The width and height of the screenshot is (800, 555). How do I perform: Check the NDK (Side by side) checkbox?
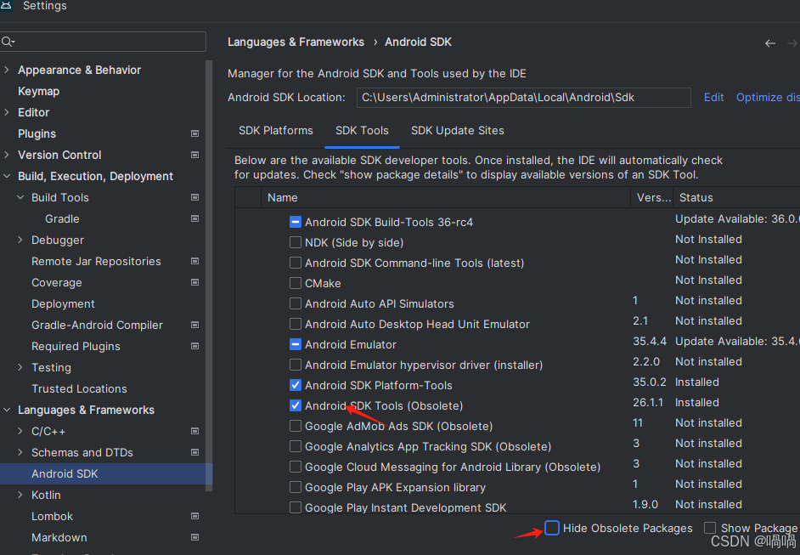[296, 242]
